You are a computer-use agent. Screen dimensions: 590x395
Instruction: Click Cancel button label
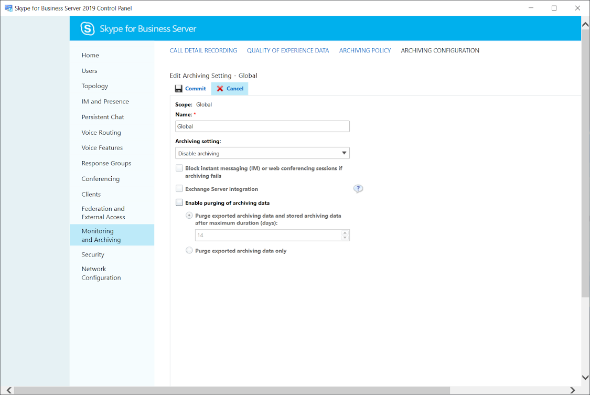click(x=235, y=89)
